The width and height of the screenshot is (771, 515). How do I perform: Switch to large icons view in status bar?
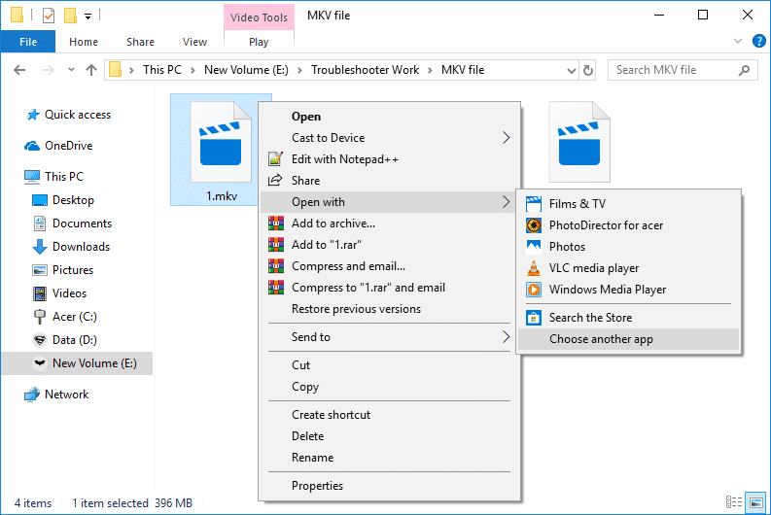[x=755, y=503]
